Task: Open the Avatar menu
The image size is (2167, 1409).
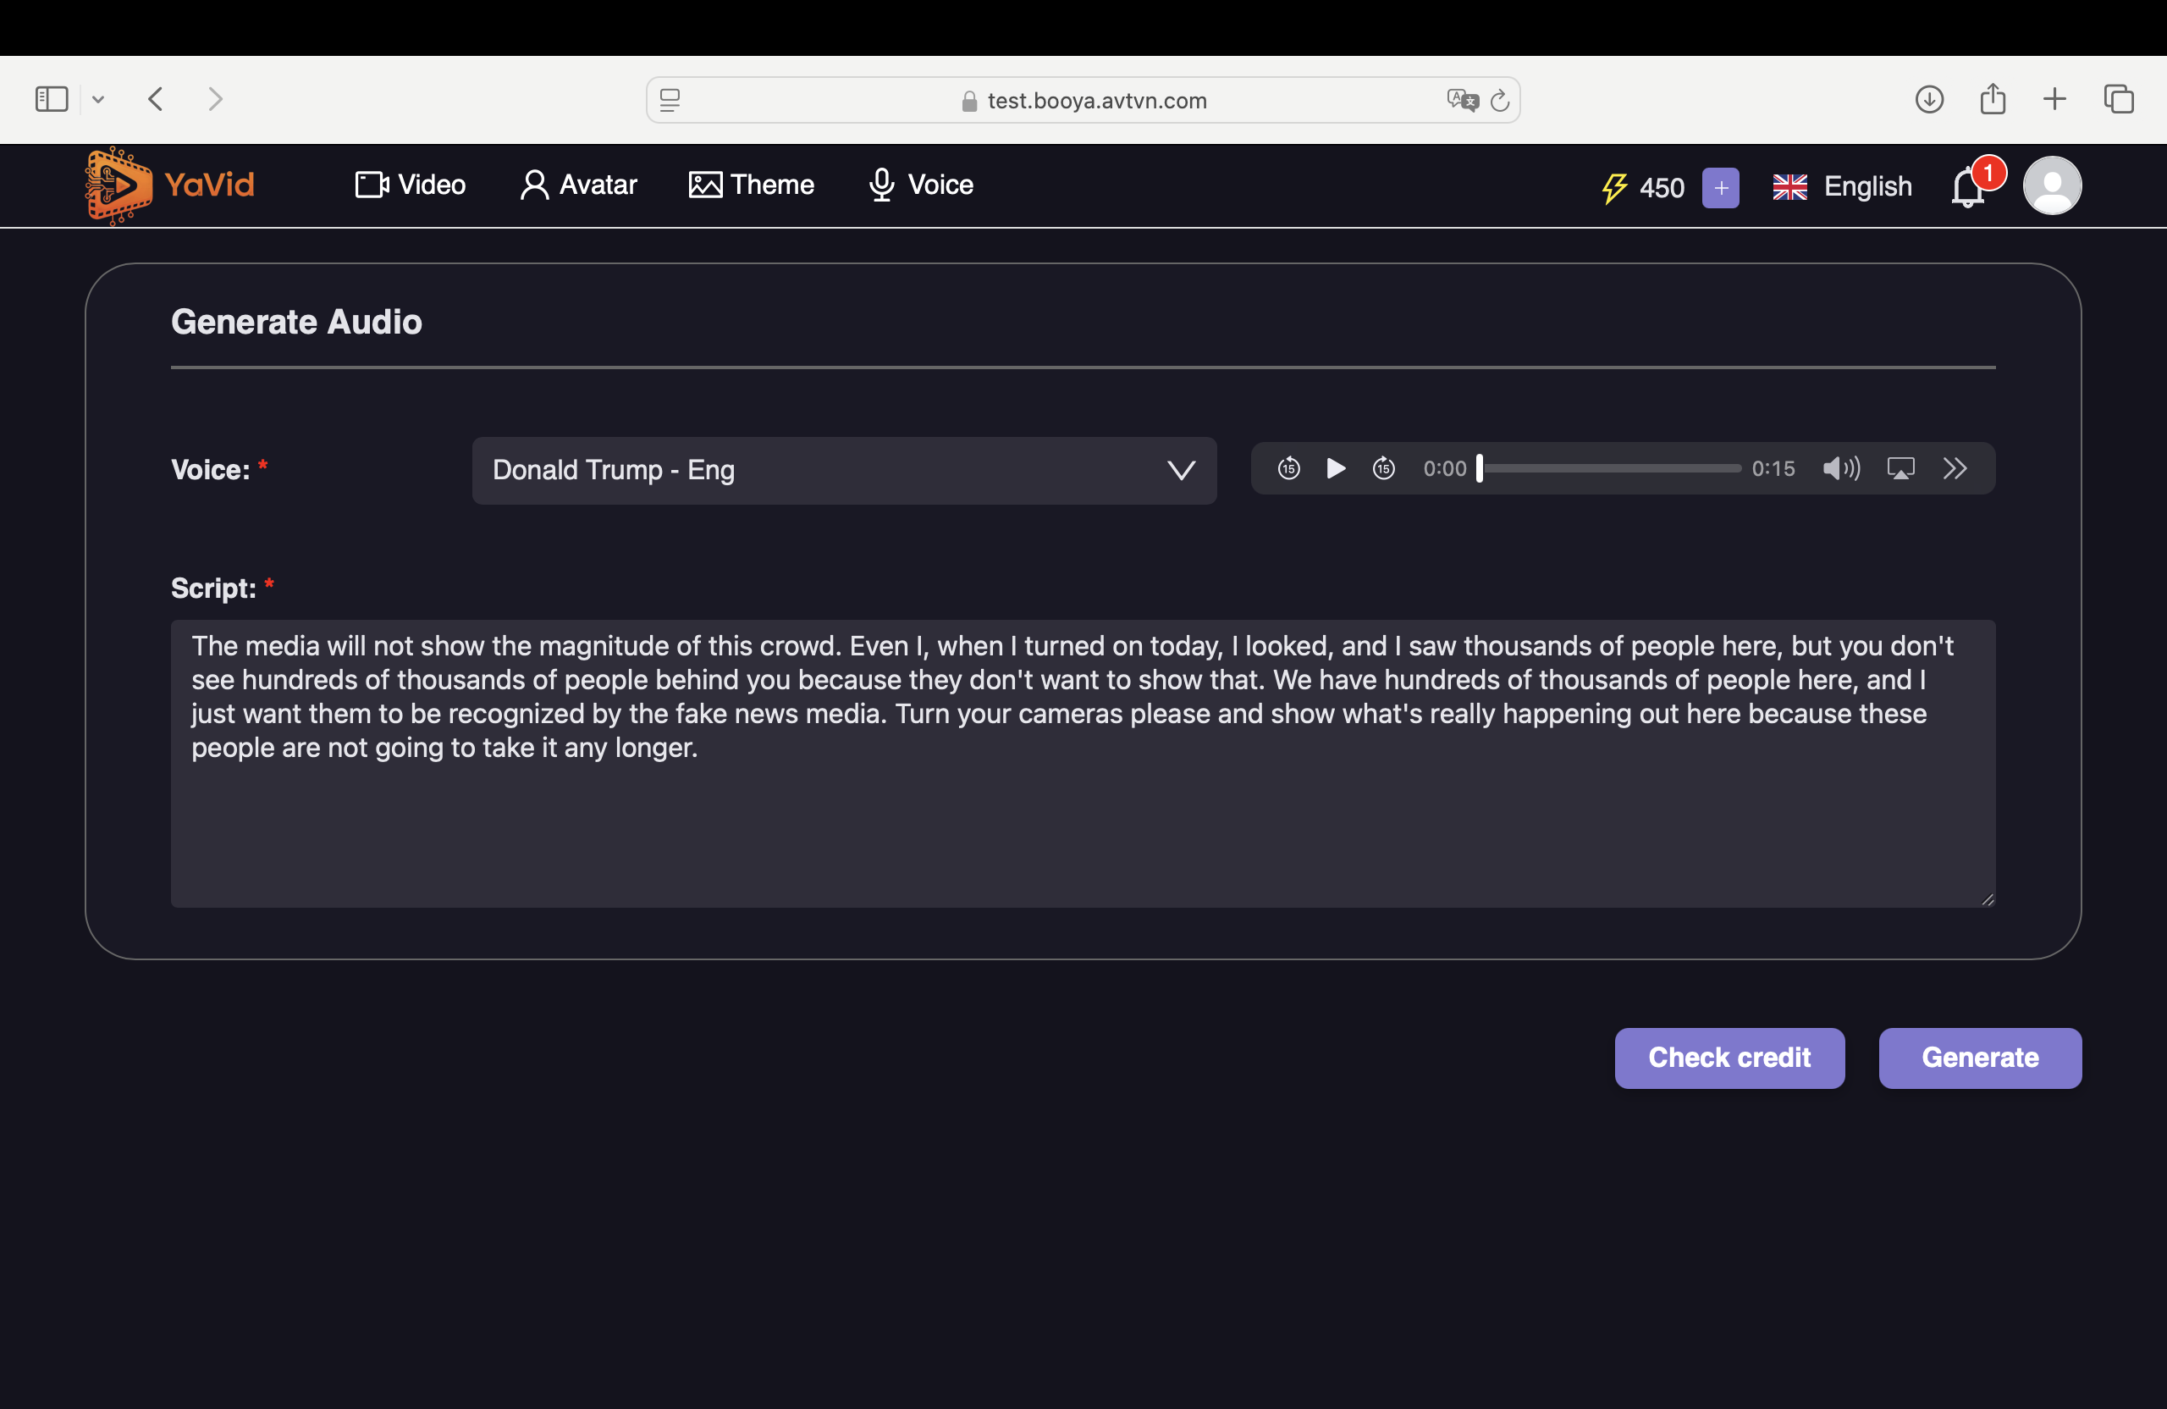Action: [x=578, y=185]
